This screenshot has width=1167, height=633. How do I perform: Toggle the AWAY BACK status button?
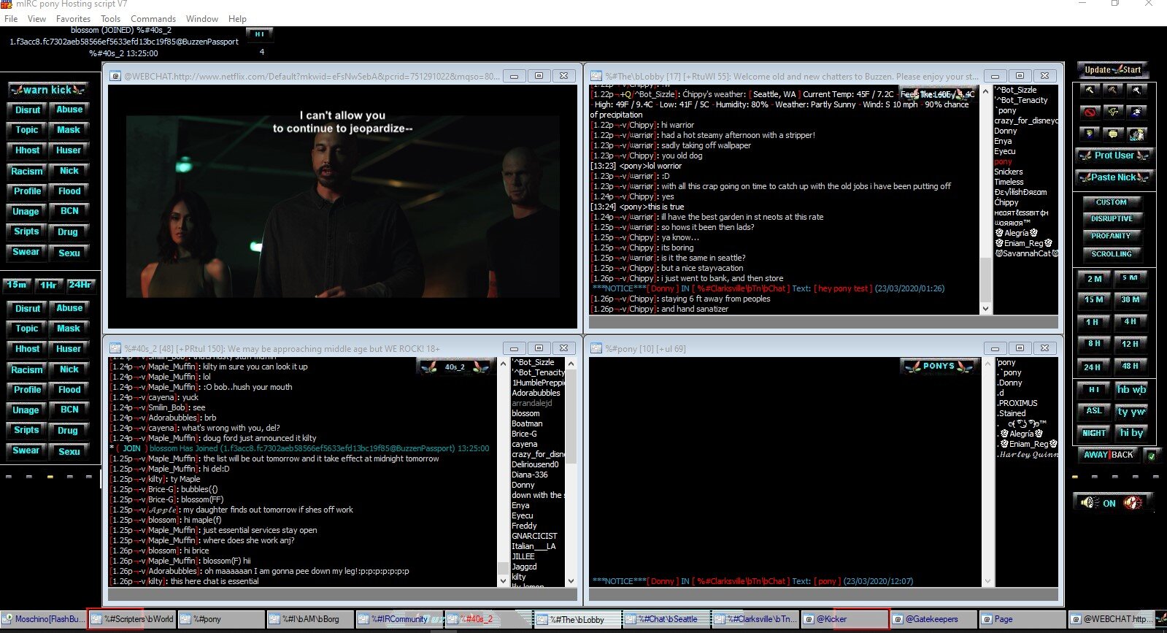[x=1109, y=455]
